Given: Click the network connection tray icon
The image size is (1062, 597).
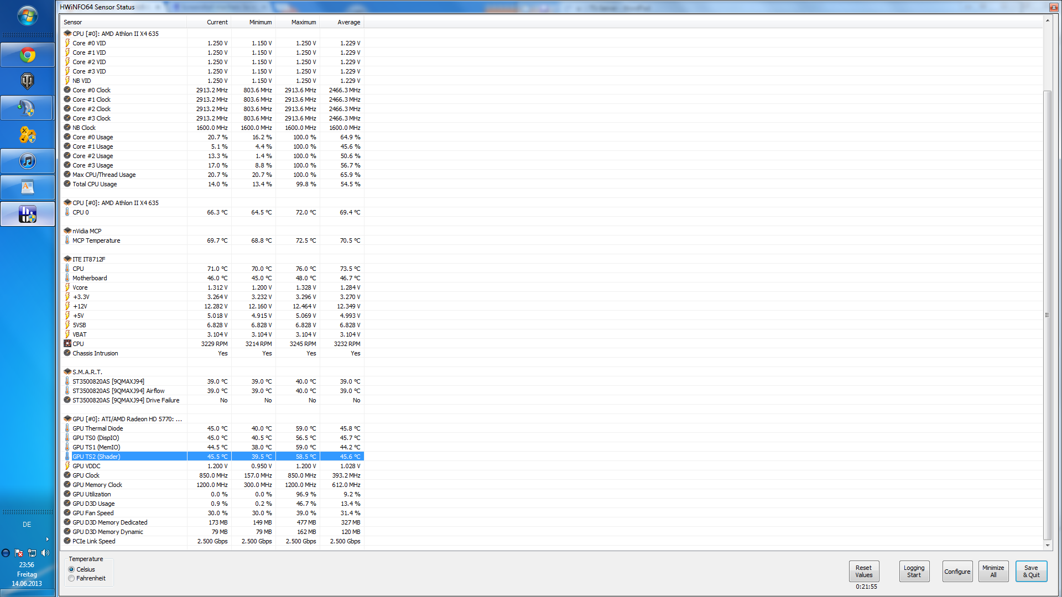Looking at the screenshot, I should click(x=32, y=553).
